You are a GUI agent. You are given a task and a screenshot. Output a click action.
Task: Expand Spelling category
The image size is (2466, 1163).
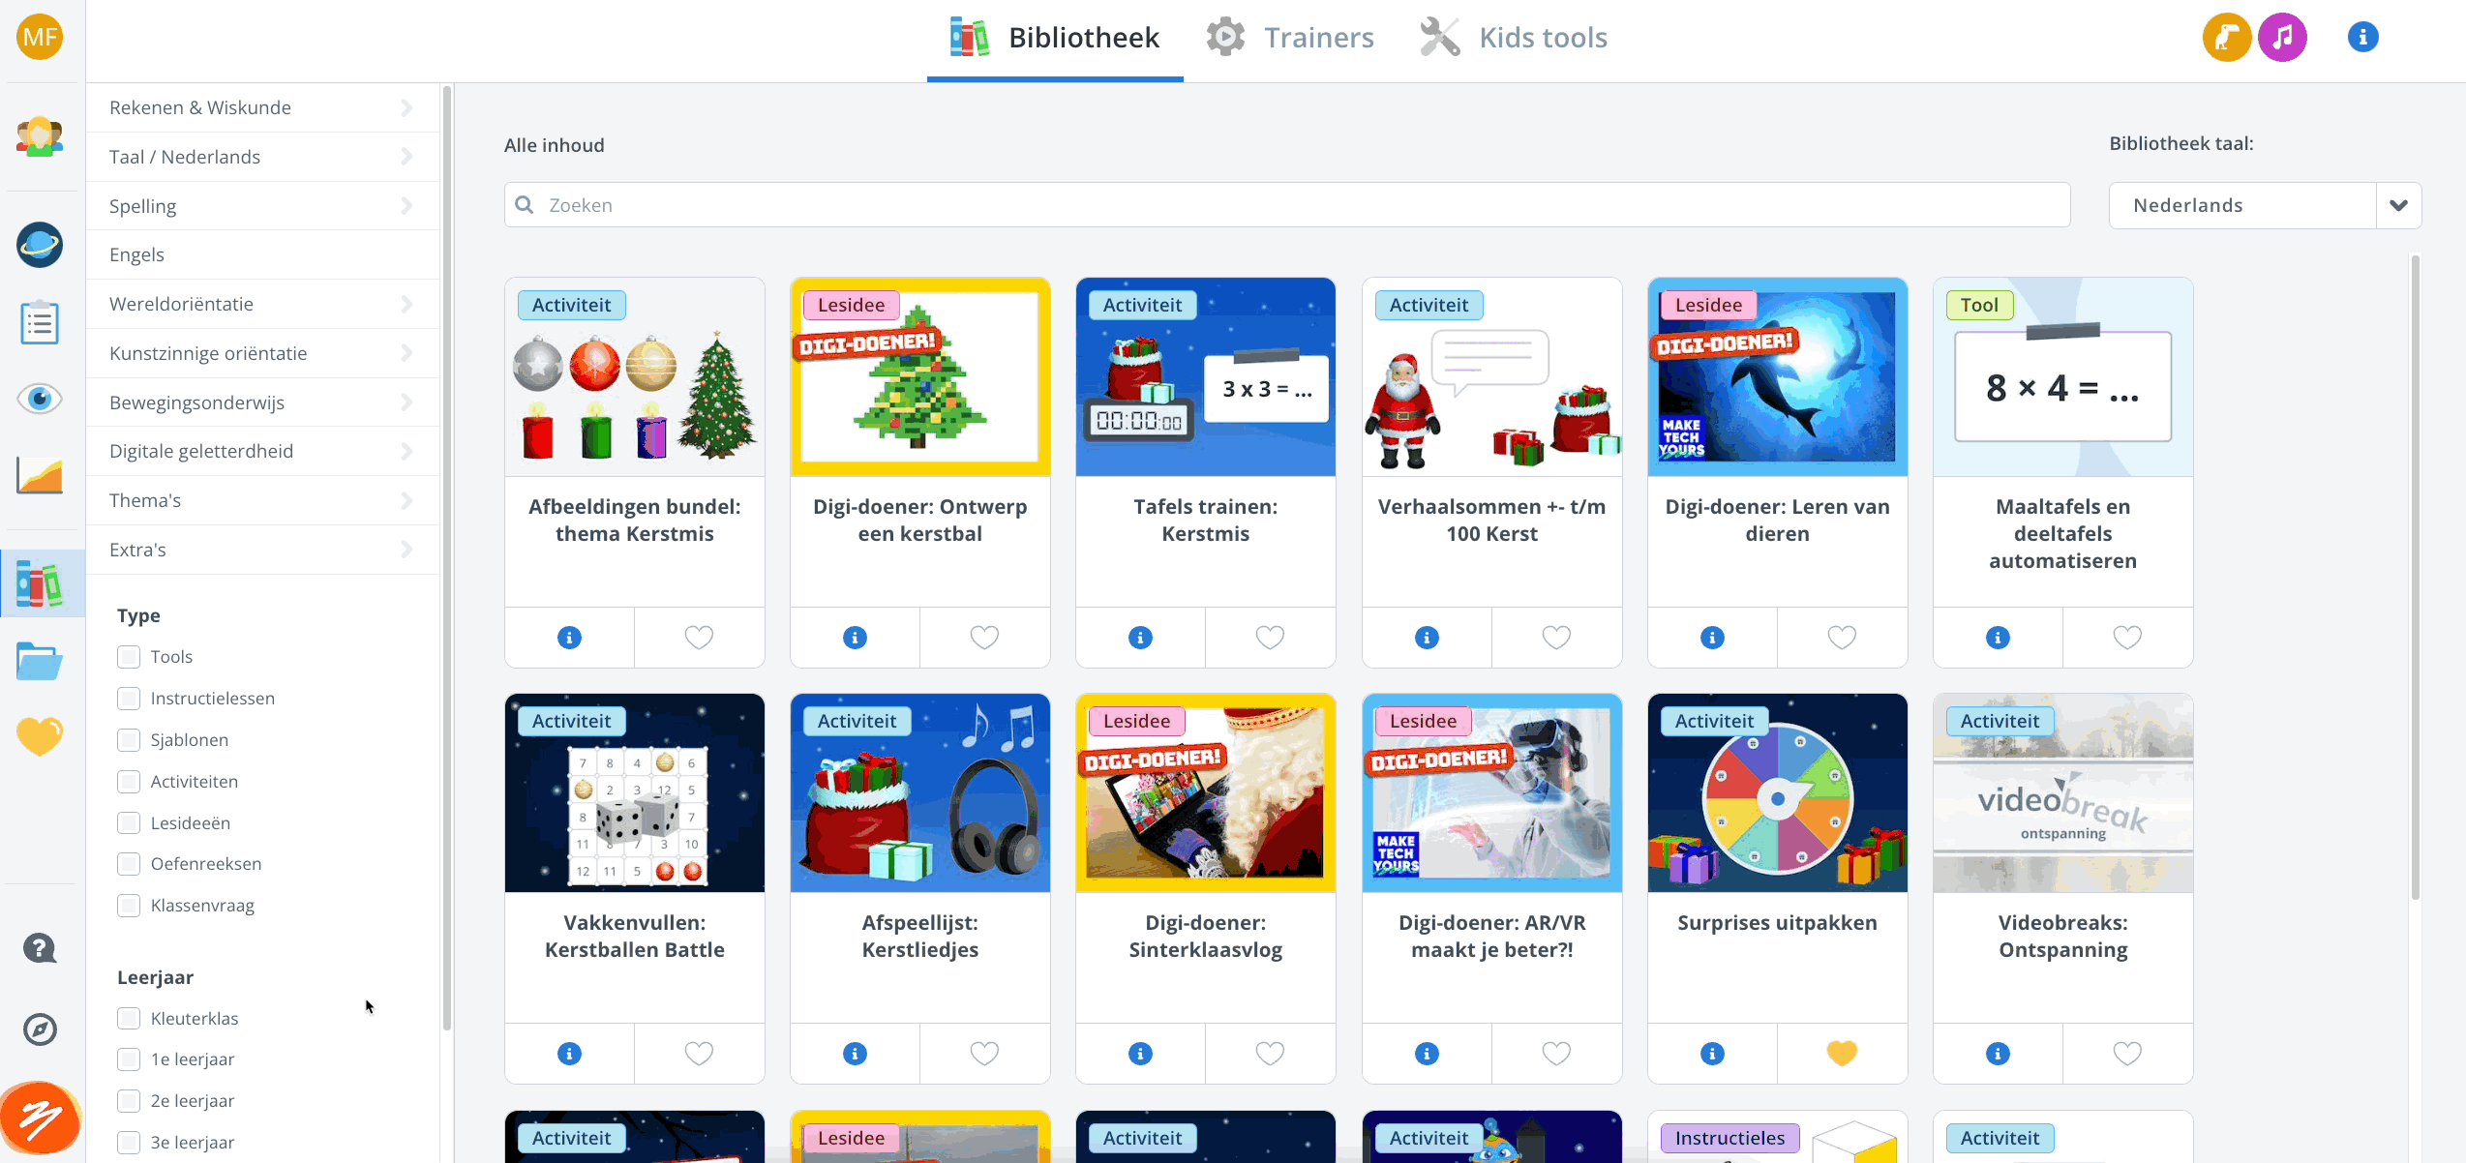[x=262, y=206]
